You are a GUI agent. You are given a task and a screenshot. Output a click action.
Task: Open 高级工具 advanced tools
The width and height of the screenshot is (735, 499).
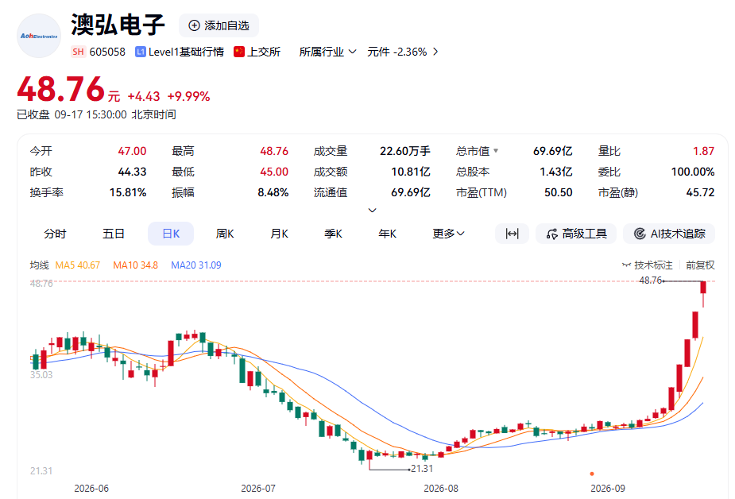click(575, 234)
